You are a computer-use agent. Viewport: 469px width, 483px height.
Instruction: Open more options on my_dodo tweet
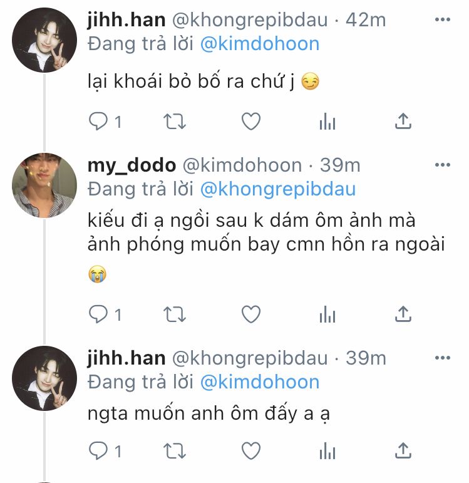click(x=443, y=165)
